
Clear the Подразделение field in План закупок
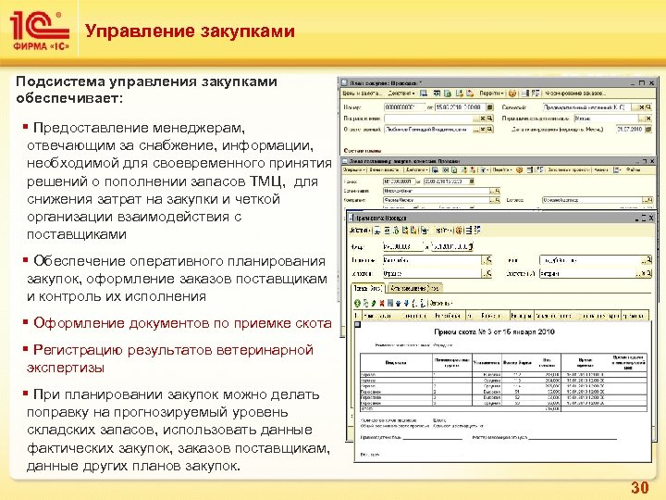point(483,119)
